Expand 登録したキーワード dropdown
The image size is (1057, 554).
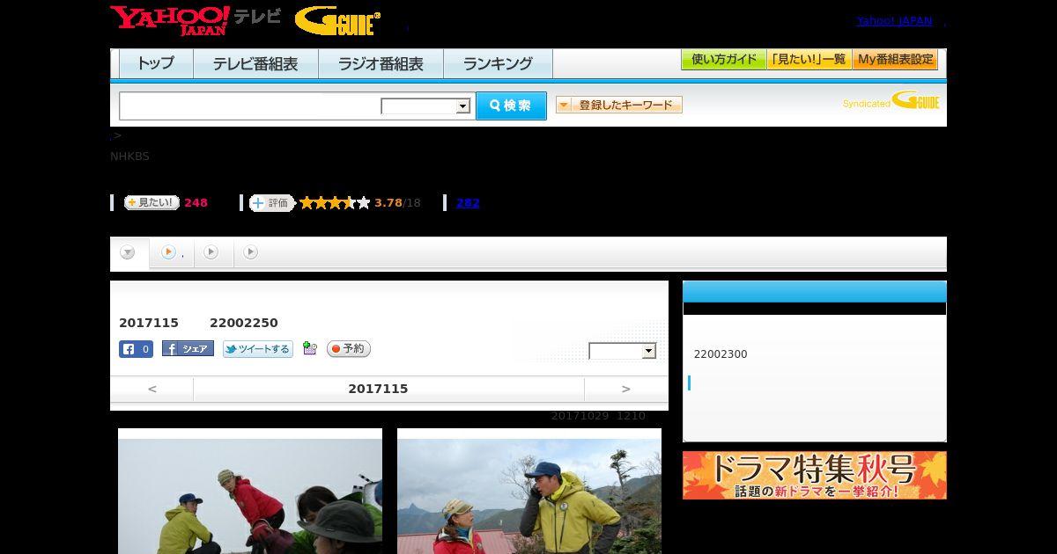[619, 105]
